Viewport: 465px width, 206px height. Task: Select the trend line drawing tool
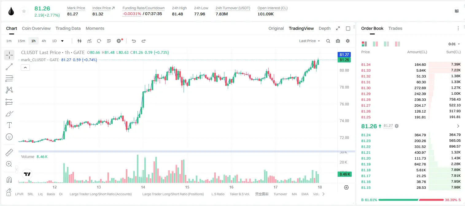pyautogui.click(x=9, y=67)
